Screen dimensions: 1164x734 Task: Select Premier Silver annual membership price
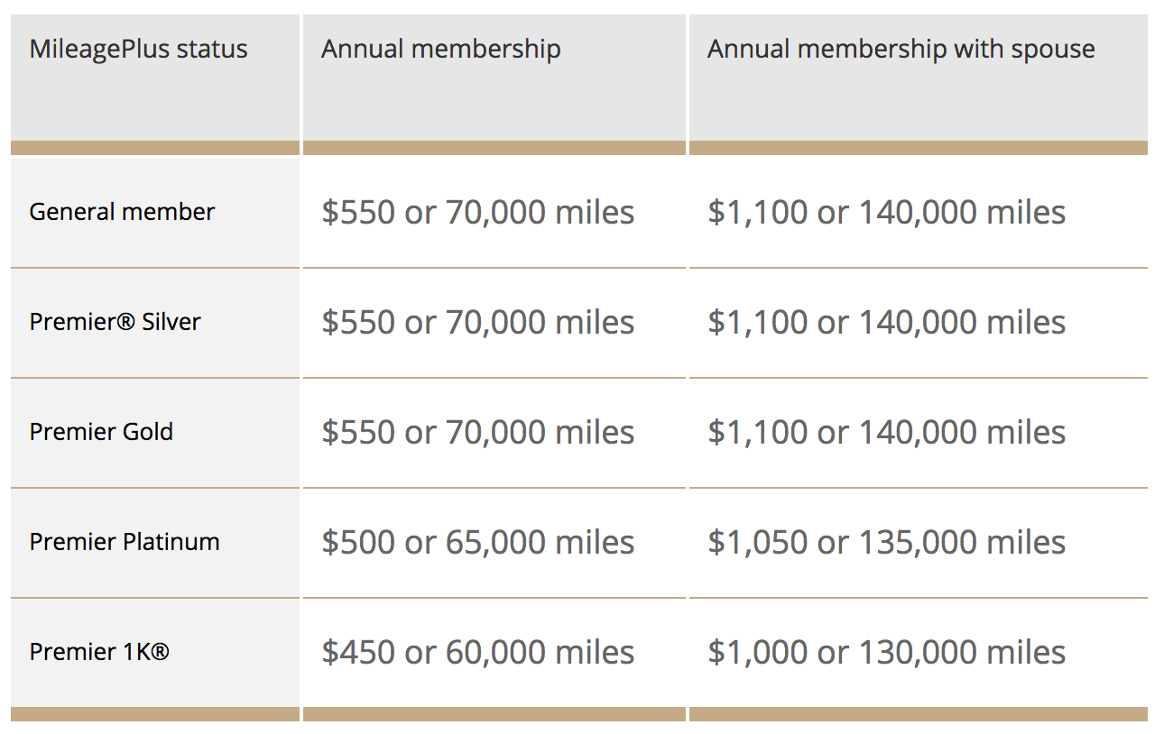click(x=477, y=323)
